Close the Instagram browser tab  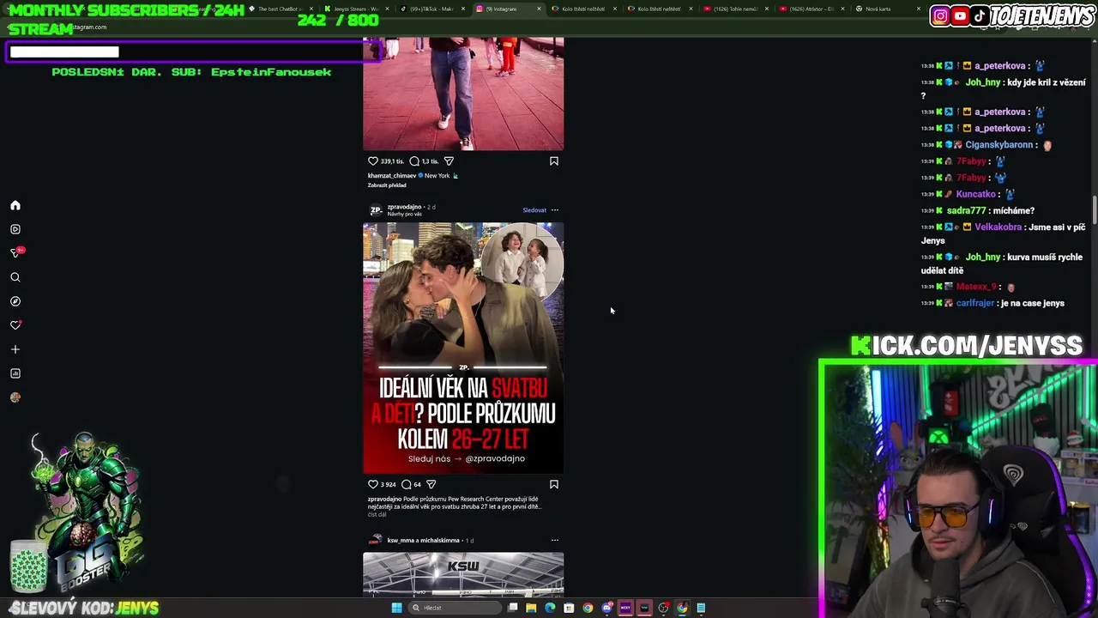click(539, 9)
